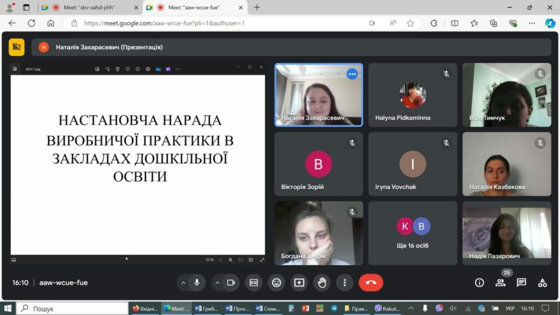560x315 pixels.
Task: Expand video settings arrow beside camera
Action: pyautogui.click(x=217, y=283)
